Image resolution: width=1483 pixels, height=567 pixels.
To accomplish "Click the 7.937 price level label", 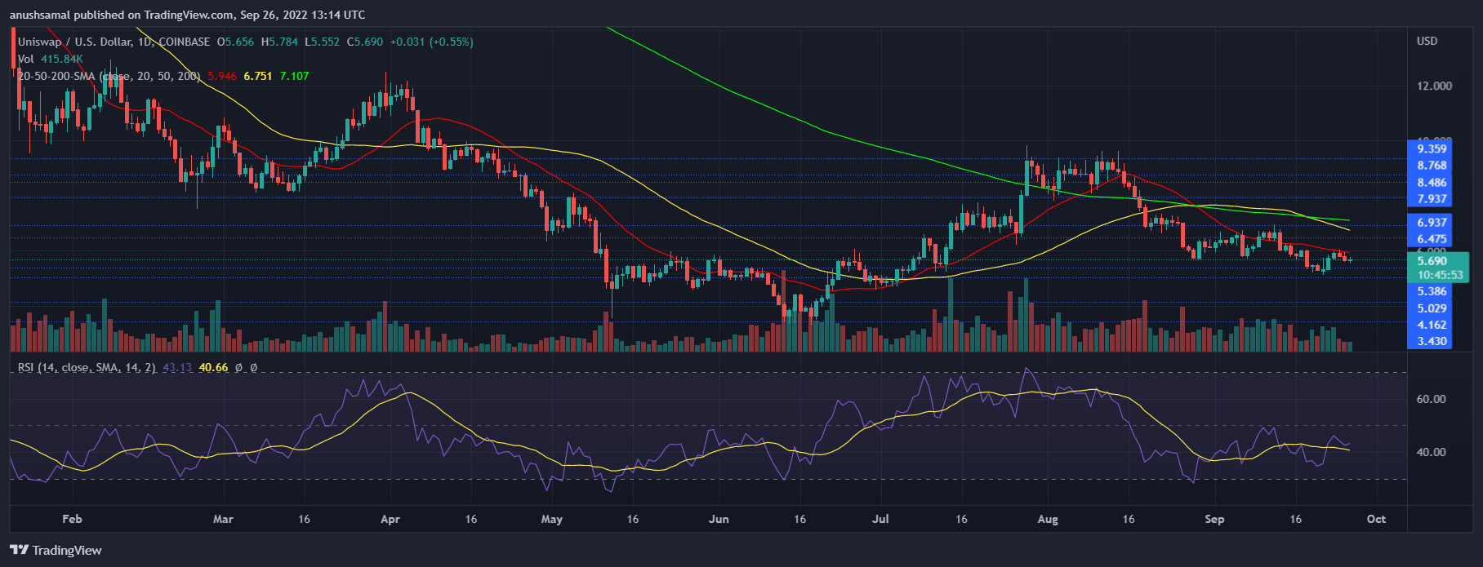I will 1432,199.
